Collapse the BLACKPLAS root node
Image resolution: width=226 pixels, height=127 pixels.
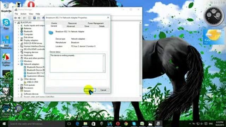(x=16, y=23)
